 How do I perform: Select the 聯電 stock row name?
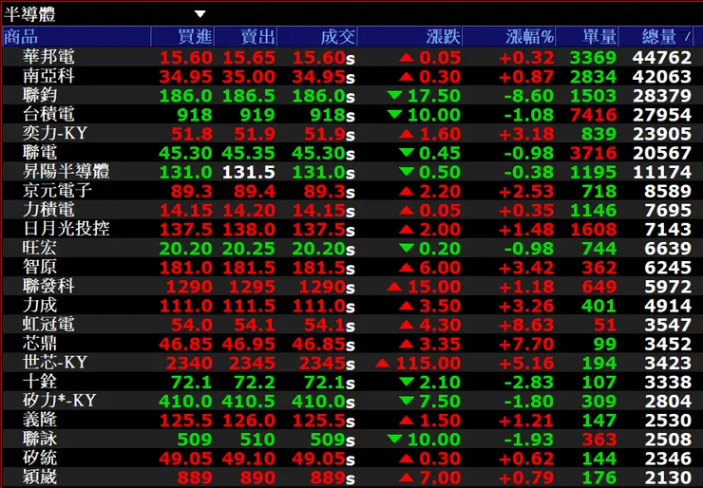tap(40, 152)
